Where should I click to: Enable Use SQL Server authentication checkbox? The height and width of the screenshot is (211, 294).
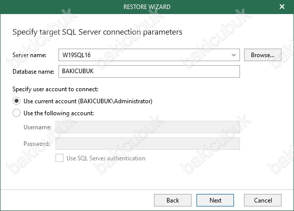tap(59, 158)
